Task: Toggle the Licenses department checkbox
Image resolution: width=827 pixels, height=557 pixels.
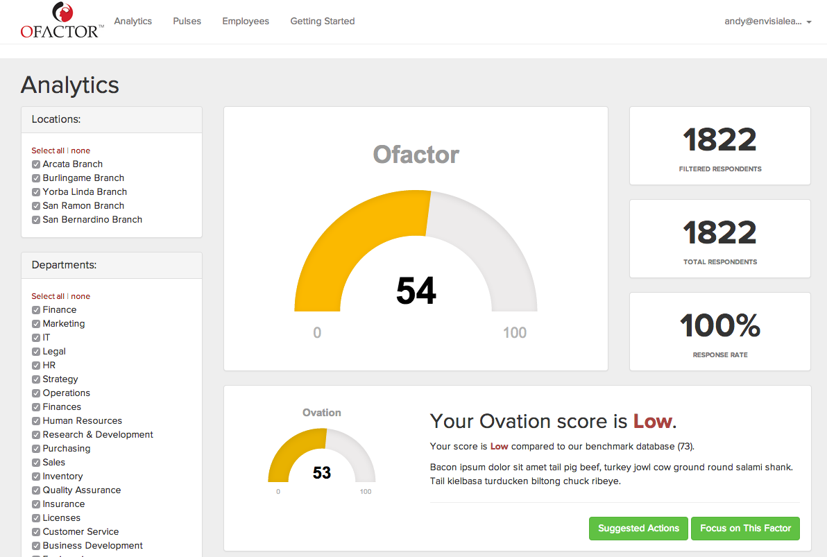Action: 36,518
